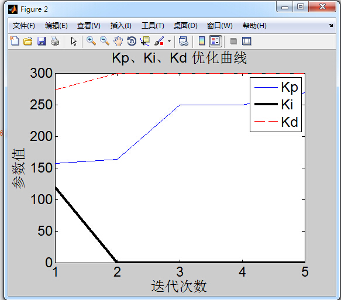The height and width of the screenshot is (300, 341).
Task: Enable the Rotate 3D tool
Action: point(132,41)
